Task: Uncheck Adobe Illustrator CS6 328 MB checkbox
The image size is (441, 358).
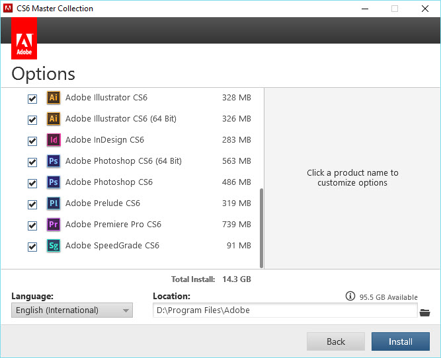Action: [x=32, y=99]
